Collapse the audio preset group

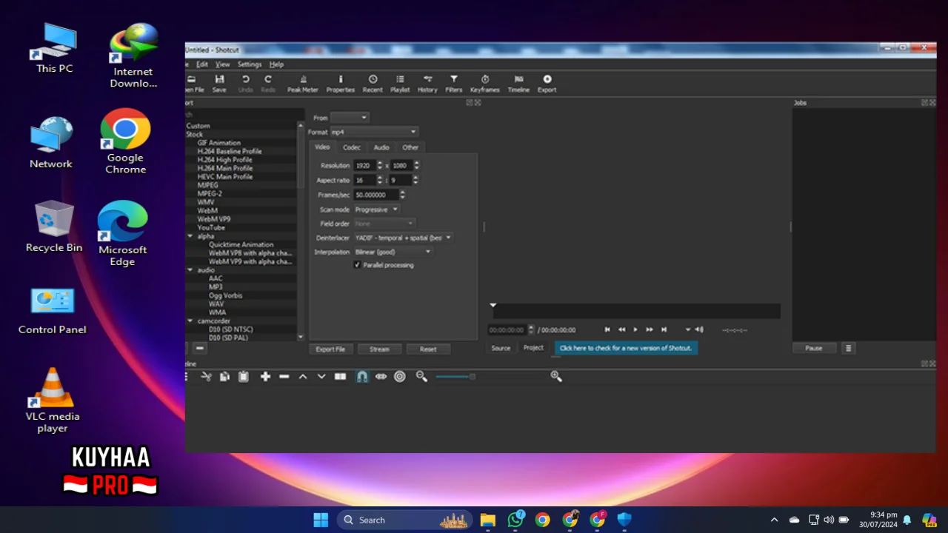pyautogui.click(x=190, y=270)
